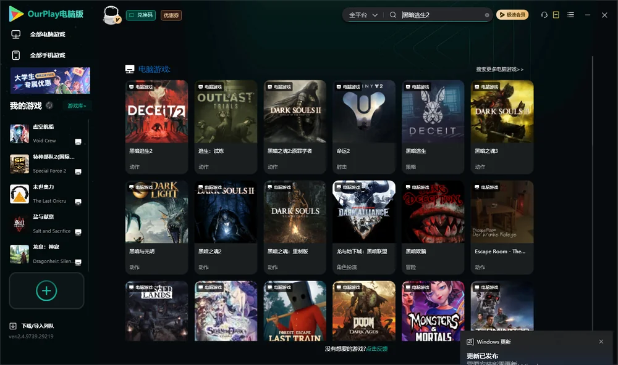Image resolution: width=618 pixels, height=365 pixels.
Task: Click the Void Crew game icon
Action: (19, 134)
